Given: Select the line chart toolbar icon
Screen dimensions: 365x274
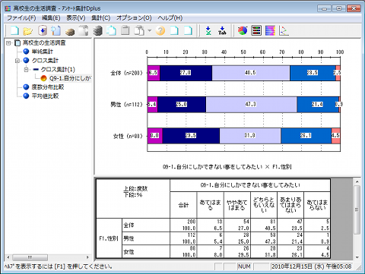Looking at the screenshot, I should tap(284, 30).
